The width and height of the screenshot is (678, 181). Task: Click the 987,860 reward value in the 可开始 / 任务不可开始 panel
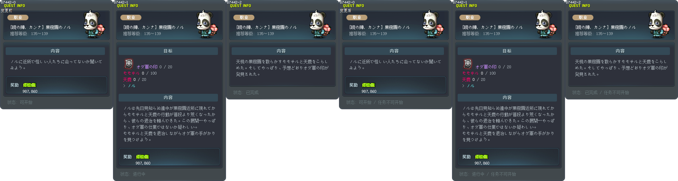pos(369,91)
